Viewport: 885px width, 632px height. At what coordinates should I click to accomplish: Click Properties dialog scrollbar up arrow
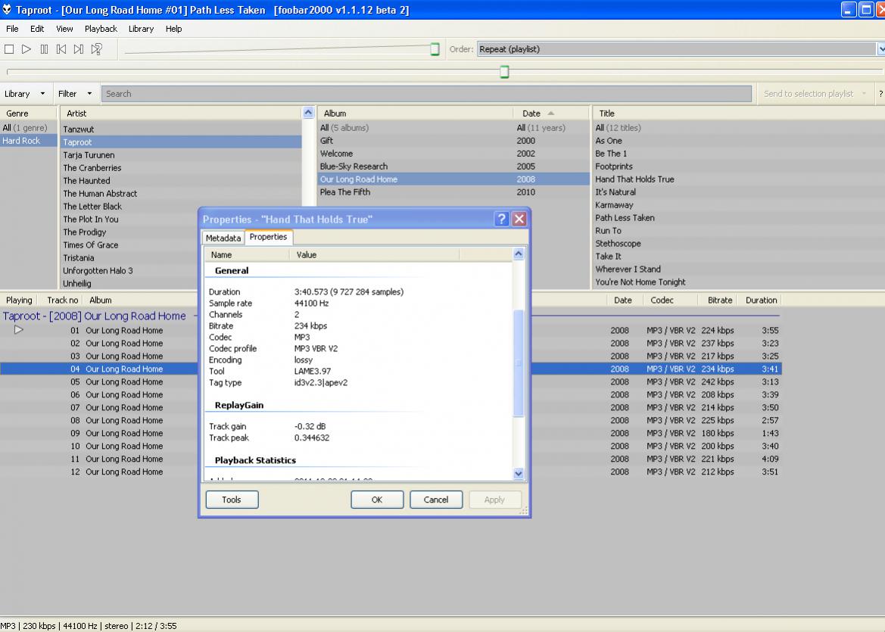pyautogui.click(x=519, y=254)
